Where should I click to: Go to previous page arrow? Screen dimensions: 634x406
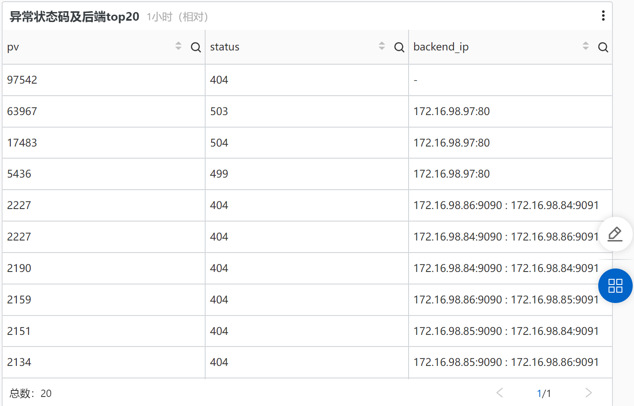(500, 393)
